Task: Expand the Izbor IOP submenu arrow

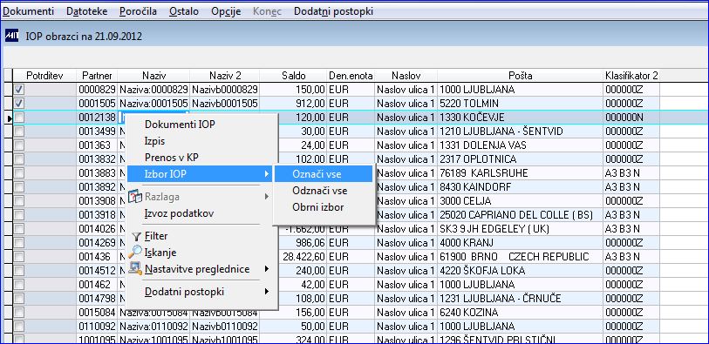Action: [x=267, y=174]
